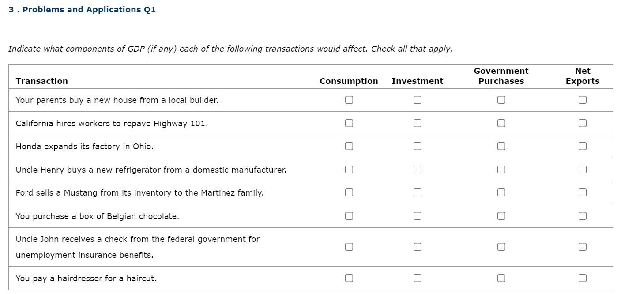This screenshot has width=617, height=294.
Task: Check Consumption for Uncle John's unemployment benefits
Action: tap(349, 247)
